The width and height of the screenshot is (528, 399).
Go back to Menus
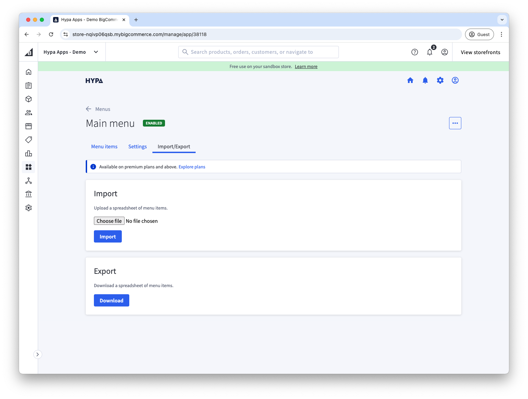(x=98, y=109)
